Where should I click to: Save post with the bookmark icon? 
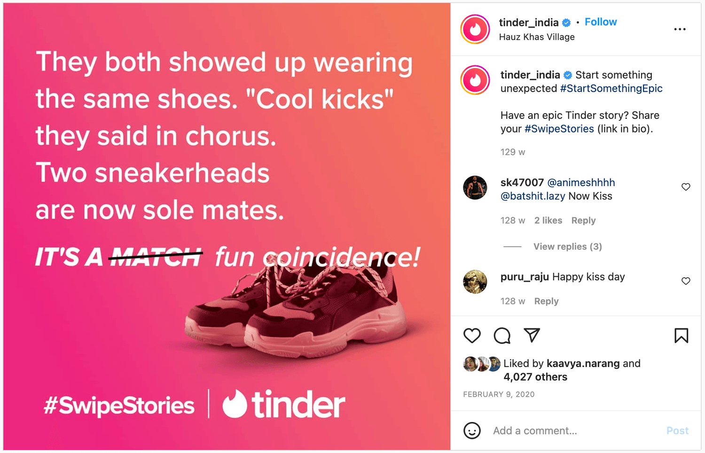[681, 336]
